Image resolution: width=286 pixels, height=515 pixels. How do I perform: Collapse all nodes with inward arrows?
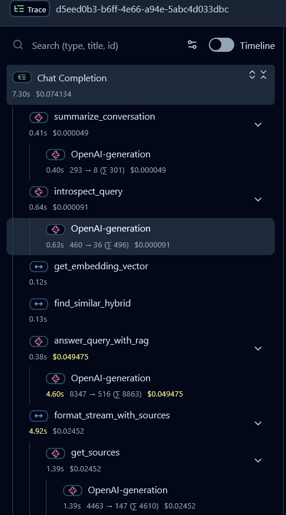264,75
